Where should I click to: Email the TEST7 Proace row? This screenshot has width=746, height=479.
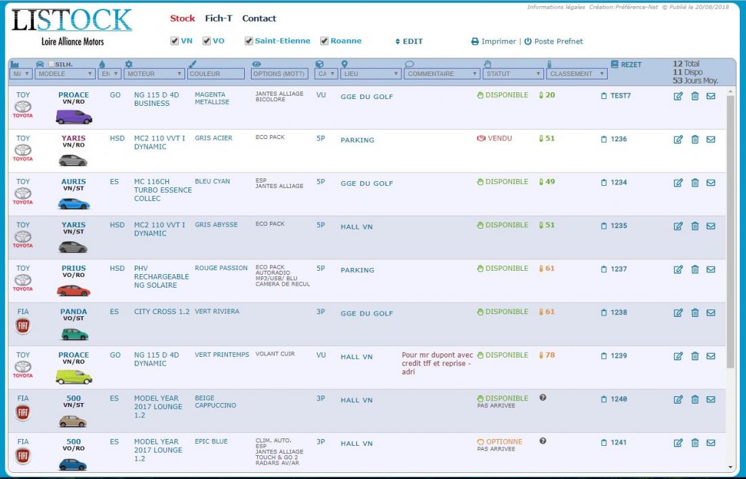710,96
